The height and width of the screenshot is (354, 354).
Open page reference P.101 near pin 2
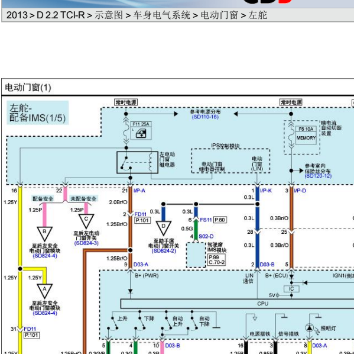pyautogui.click(x=142, y=220)
